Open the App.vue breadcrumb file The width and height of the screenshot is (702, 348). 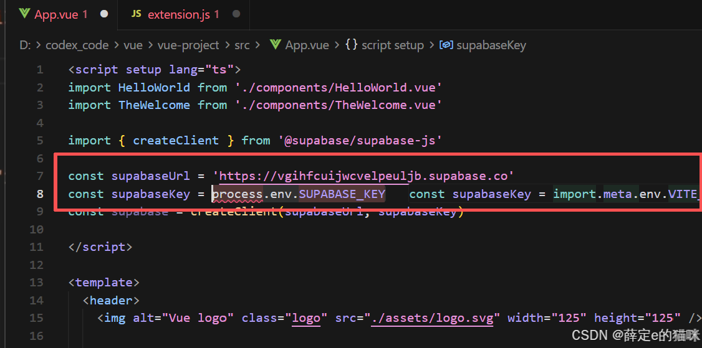pos(307,45)
